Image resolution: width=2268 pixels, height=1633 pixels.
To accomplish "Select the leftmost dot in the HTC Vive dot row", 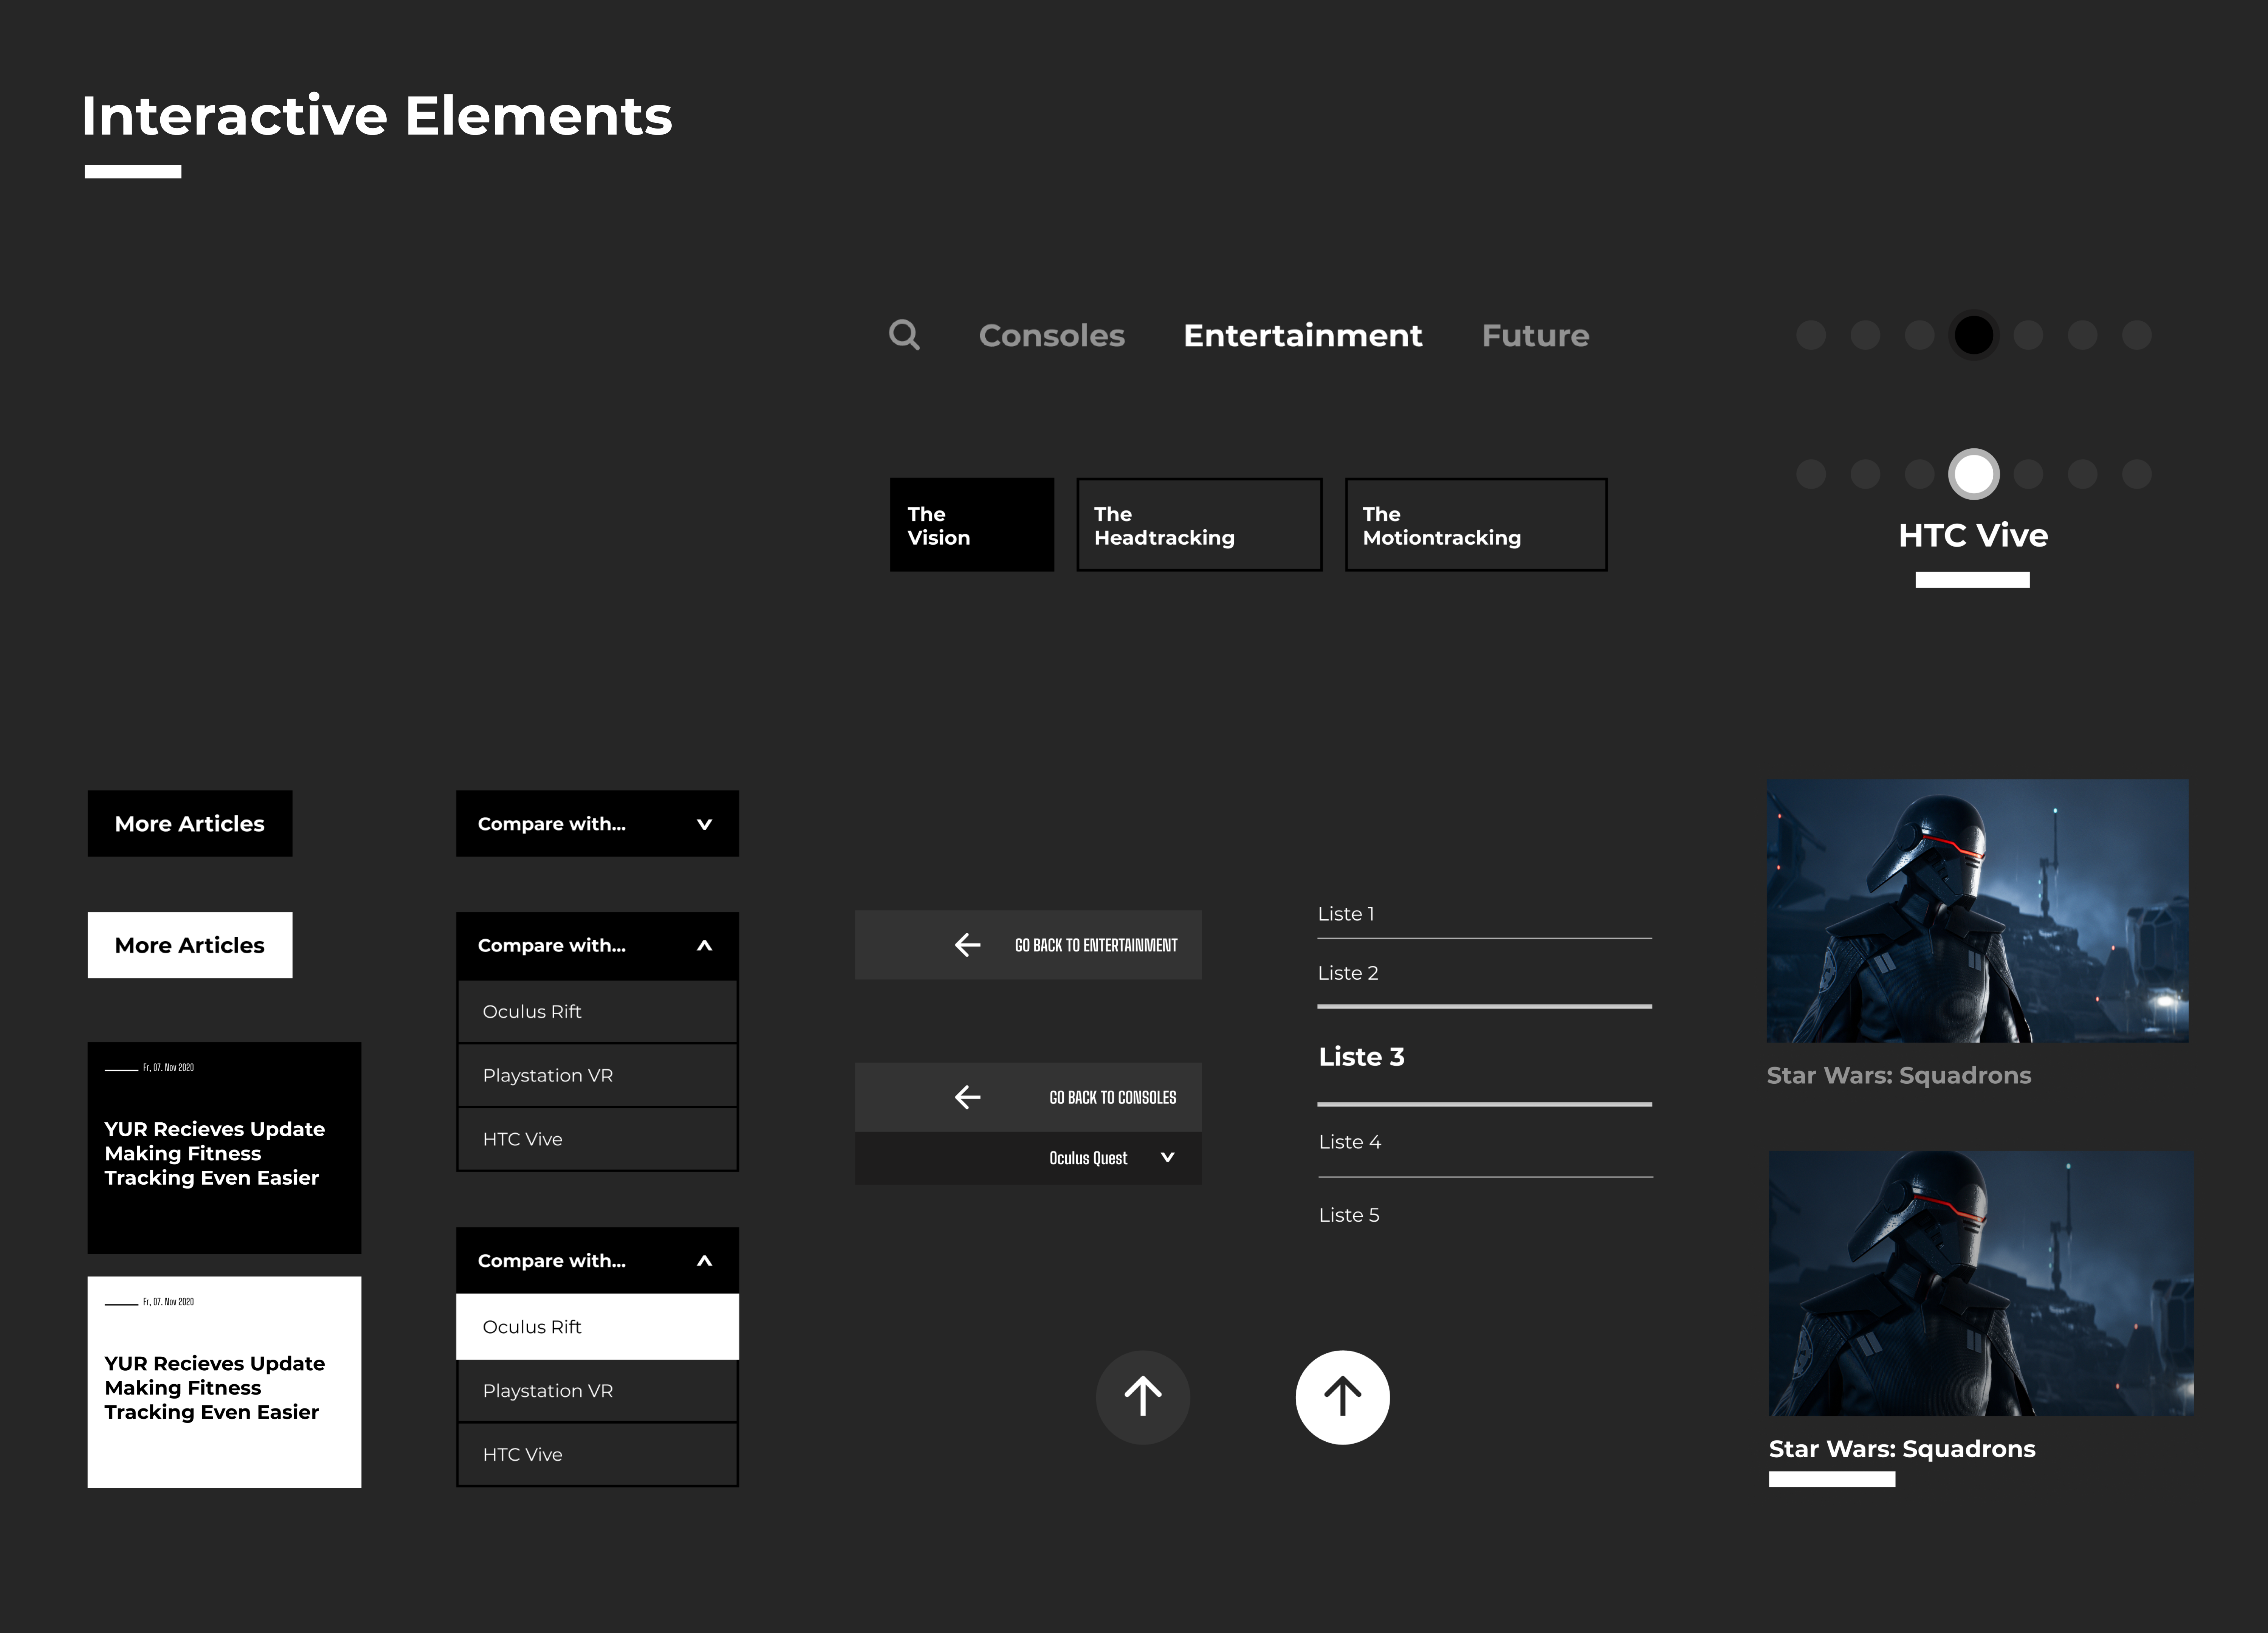I will pos(1811,474).
